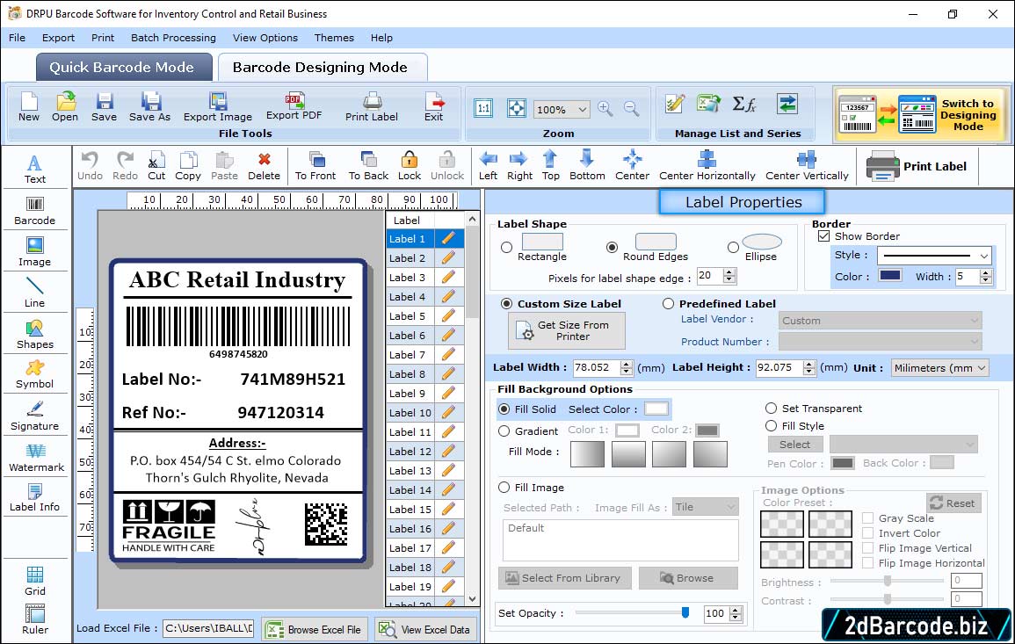Screen dimensions: 1015x644
Task: Open the Export menu
Action: tap(58, 38)
